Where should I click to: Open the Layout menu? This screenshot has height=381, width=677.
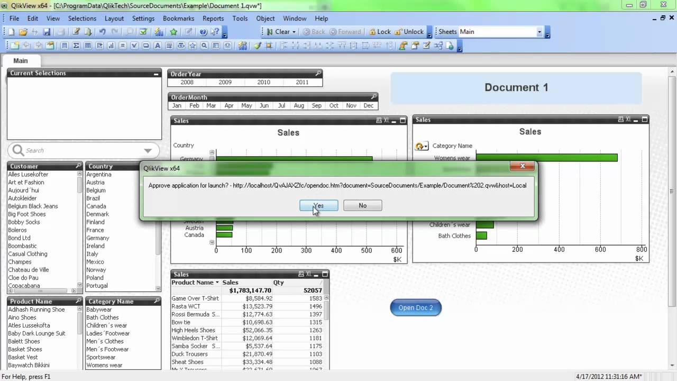pos(114,18)
